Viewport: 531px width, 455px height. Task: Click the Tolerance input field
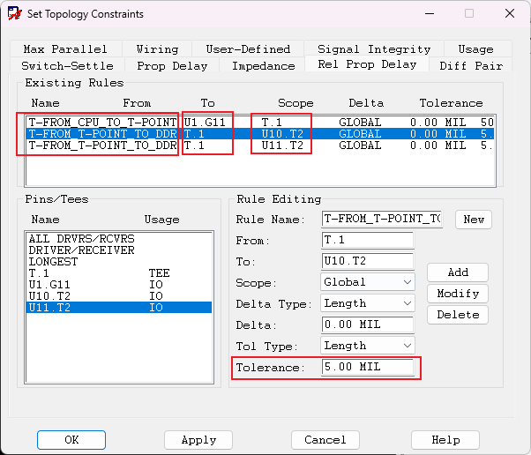pos(368,367)
